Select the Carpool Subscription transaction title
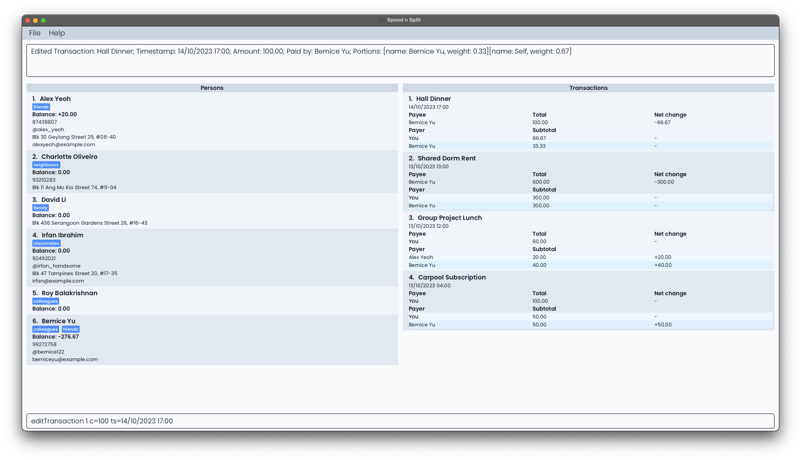 [452, 277]
